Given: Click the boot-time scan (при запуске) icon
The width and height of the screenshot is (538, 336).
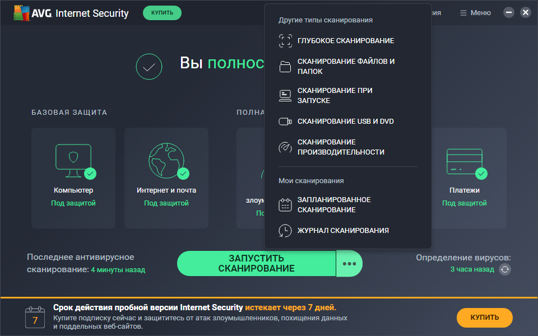Looking at the screenshot, I should pyautogui.click(x=285, y=96).
